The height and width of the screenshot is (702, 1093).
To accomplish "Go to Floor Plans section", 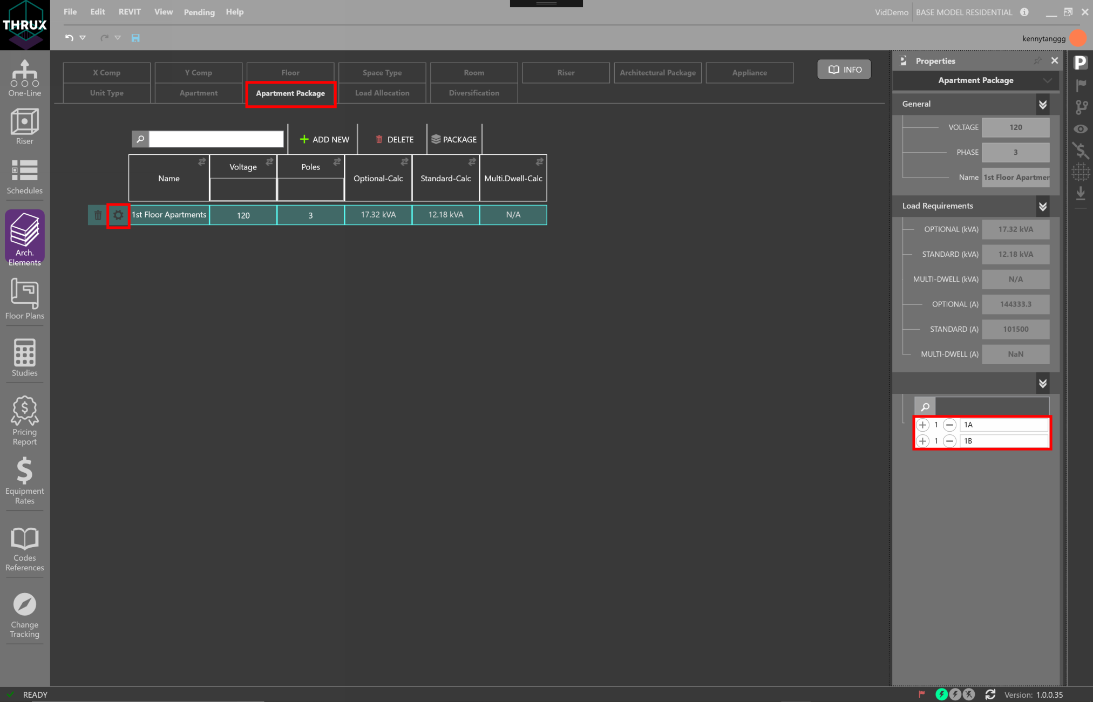I will (x=24, y=298).
